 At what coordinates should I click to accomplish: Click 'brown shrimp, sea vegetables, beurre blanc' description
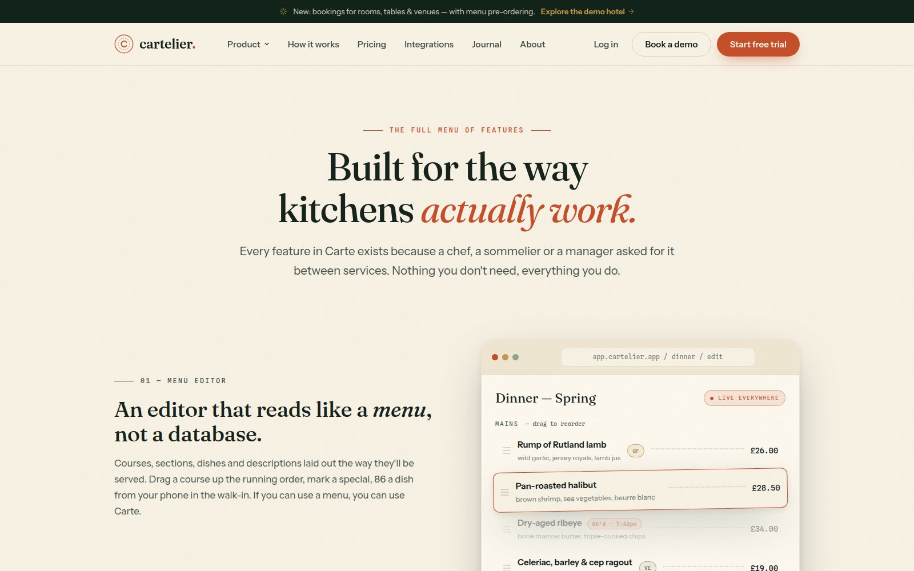[x=586, y=498]
